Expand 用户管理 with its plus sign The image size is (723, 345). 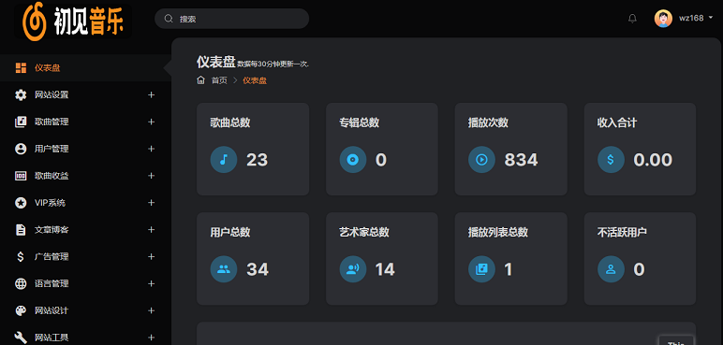click(x=151, y=149)
